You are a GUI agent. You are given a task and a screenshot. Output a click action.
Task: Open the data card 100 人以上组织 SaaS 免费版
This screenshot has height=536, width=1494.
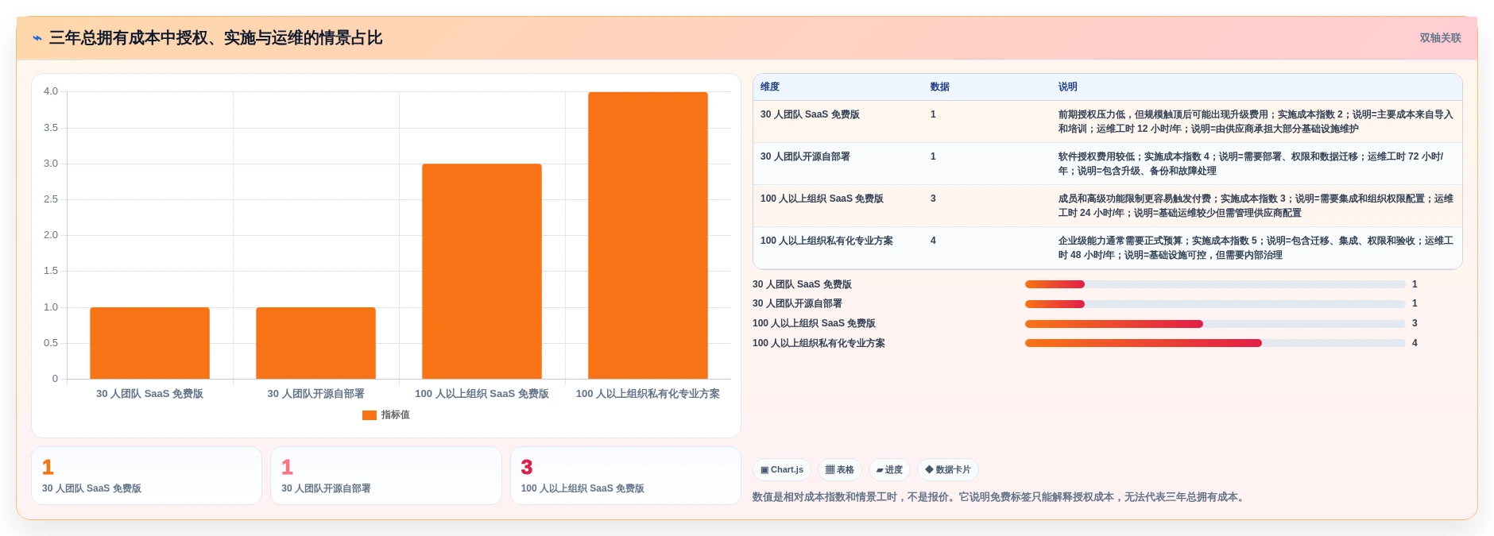(x=625, y=476)
